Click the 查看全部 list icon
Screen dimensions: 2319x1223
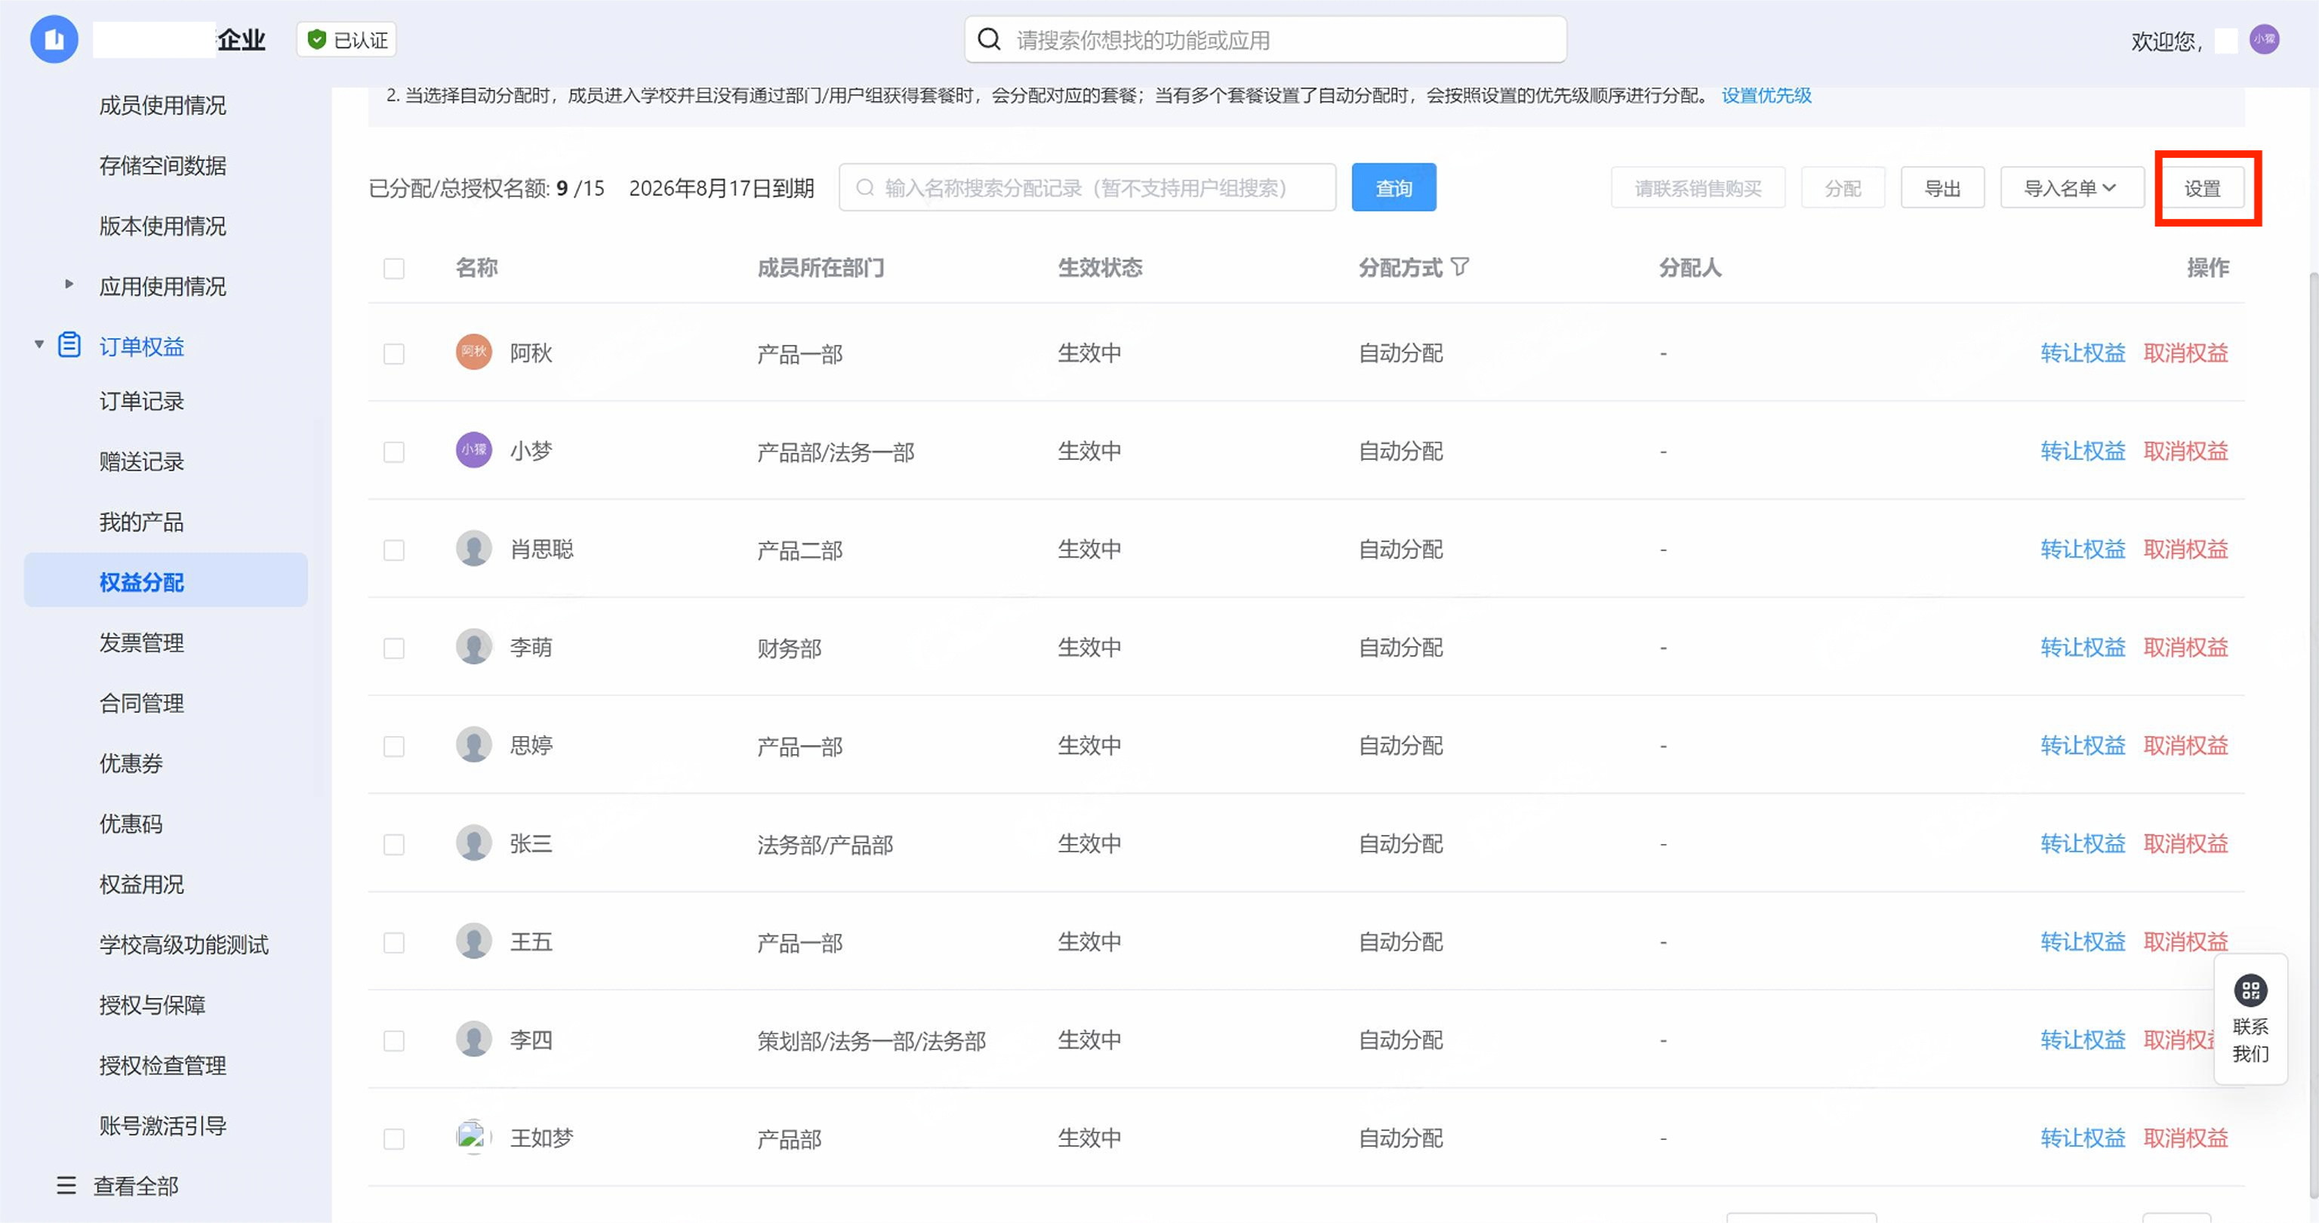coord(66,1185)
